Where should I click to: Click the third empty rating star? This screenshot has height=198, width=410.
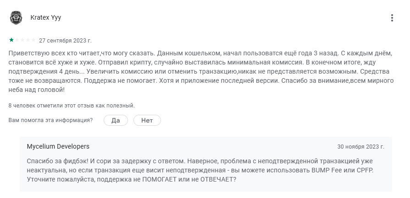[22, 40]
